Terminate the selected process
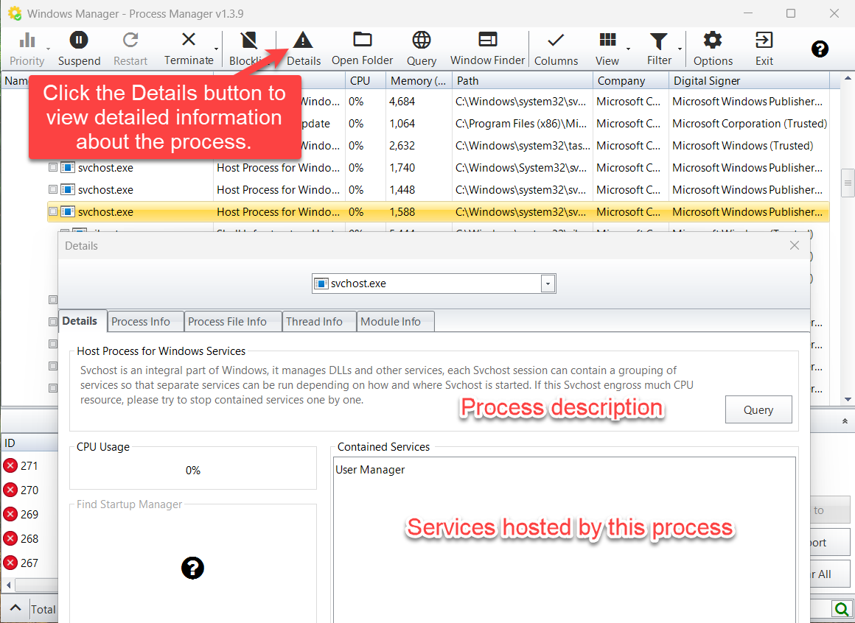Screen dimensions: 855x623 pos(189,49)
